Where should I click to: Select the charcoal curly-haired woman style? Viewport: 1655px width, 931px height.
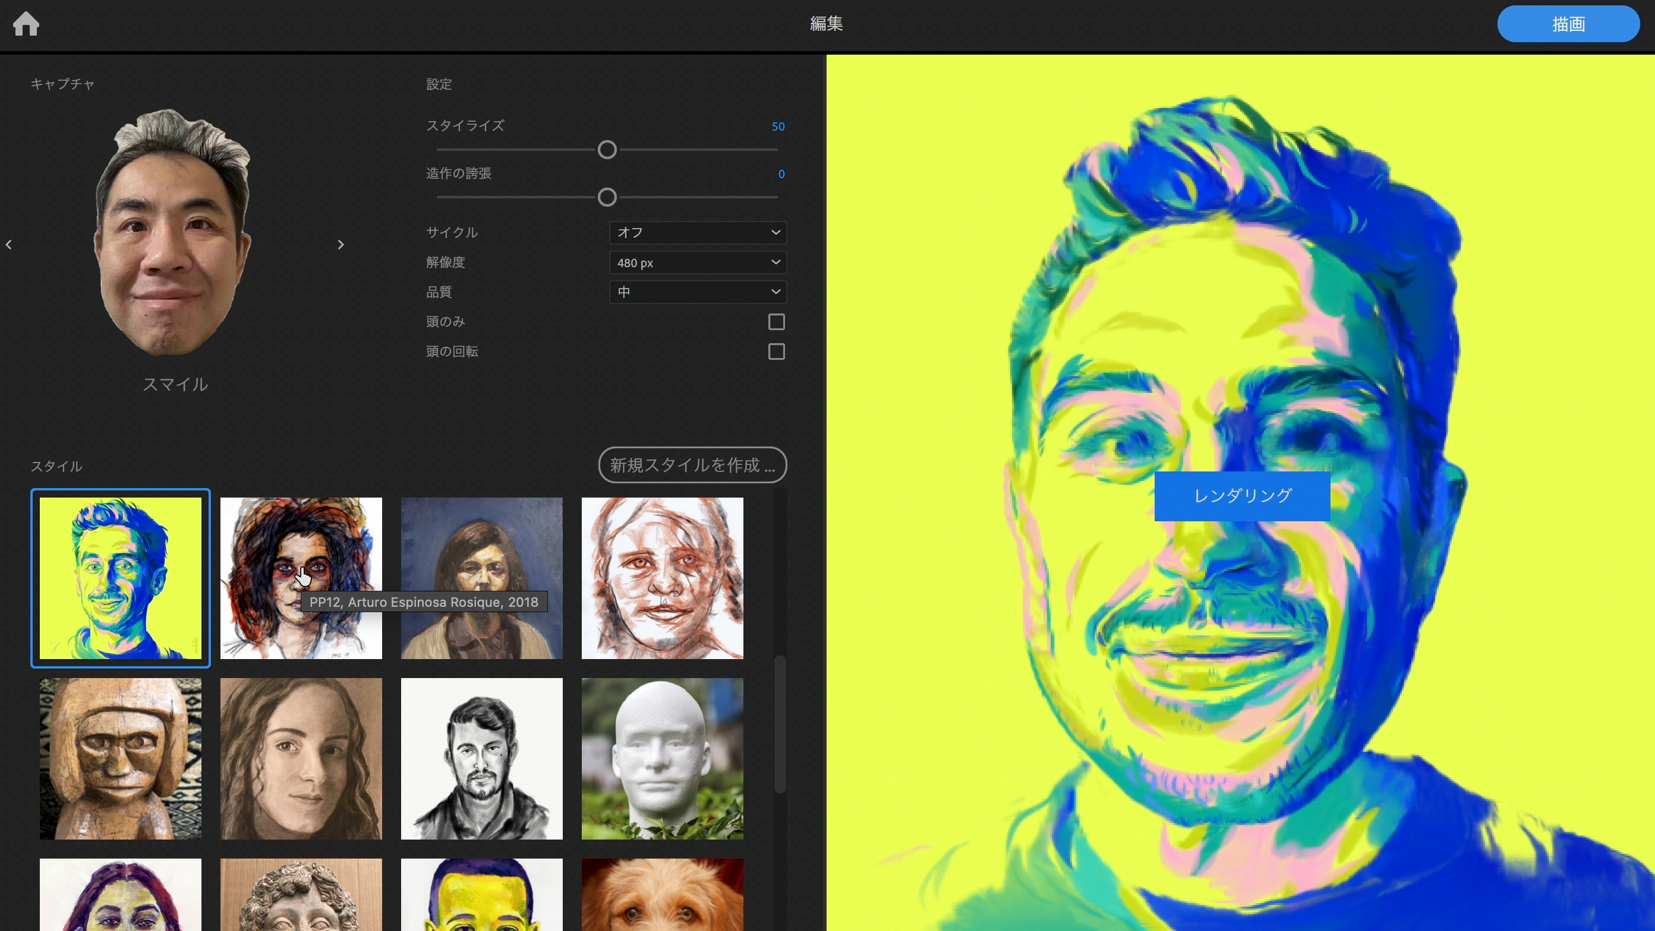301,758
